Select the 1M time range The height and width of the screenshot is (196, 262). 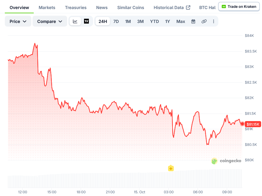(128, 21)
